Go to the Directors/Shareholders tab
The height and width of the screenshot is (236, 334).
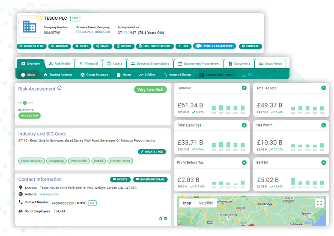pos(150,64)
